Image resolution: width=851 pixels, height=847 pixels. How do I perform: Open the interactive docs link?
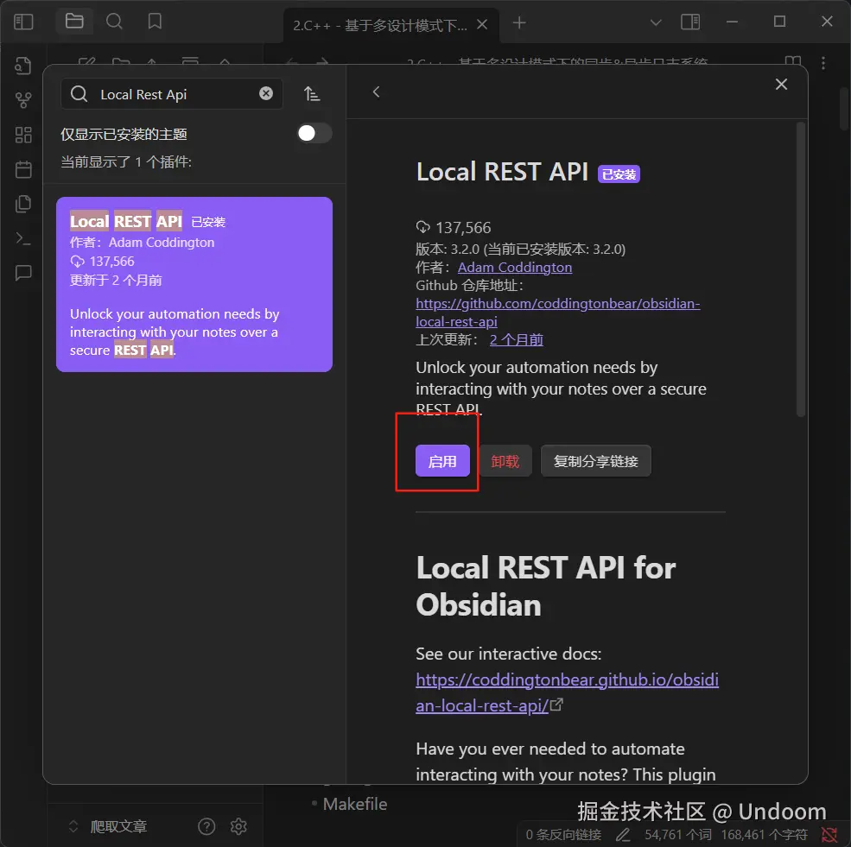(567, 692)
